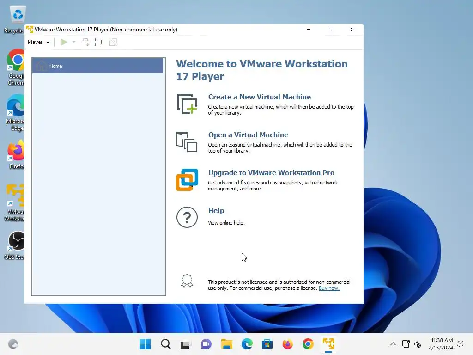Show hidden system tray icons chevron
Screen dimensions: 473x355
[393, 344]
